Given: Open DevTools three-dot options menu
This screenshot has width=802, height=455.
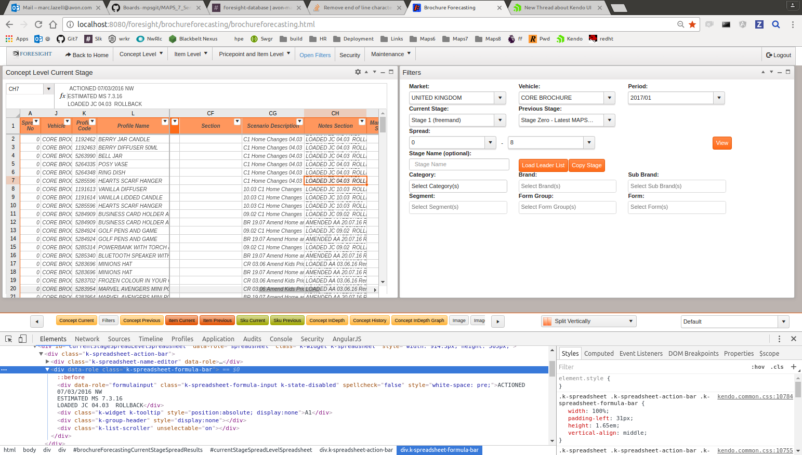Looking at the screenshot, I should click(x=779, y=339).
